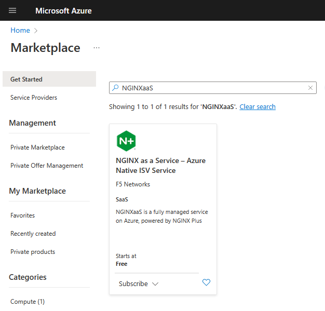325x311 pixels.
Task: Open the Private Marketplace section
Action: pos(37,147)
